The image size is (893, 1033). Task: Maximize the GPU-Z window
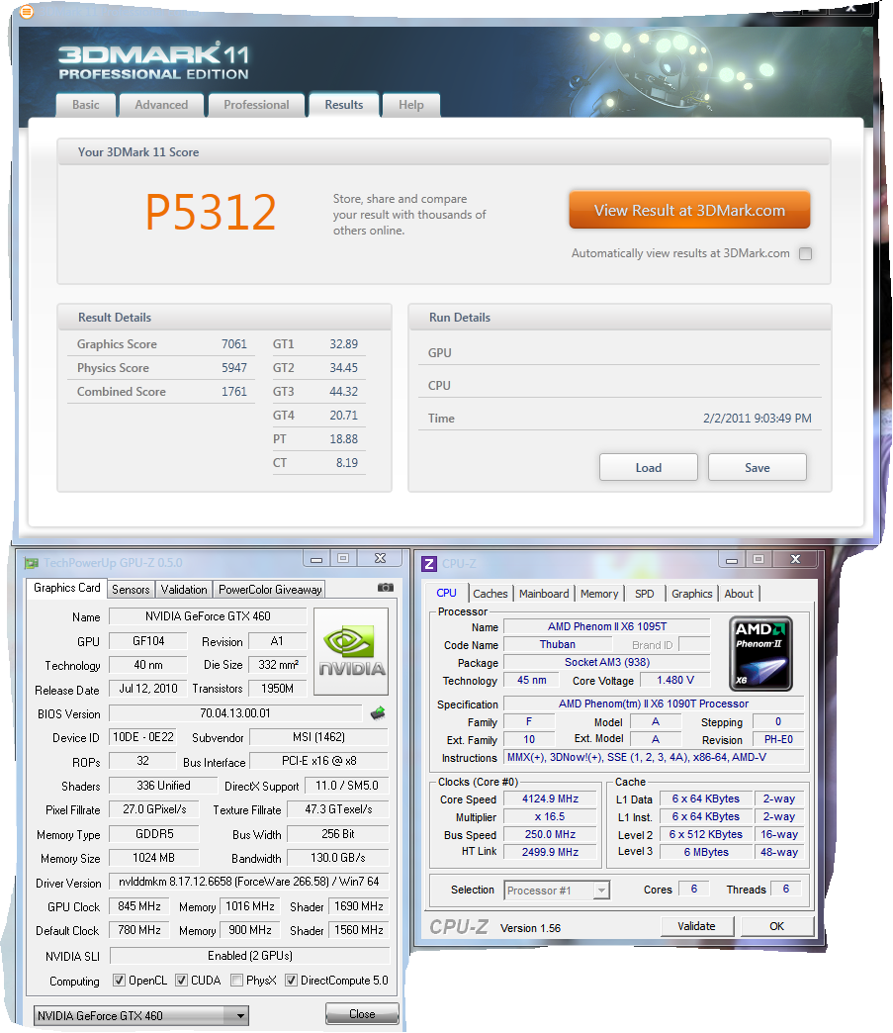pos(343,559)
